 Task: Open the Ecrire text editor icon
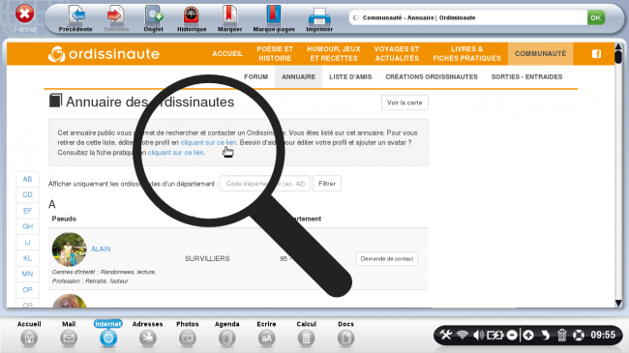(266, 338)
